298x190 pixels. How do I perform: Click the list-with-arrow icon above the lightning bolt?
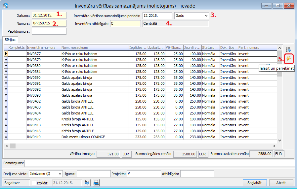tap(288, 50)
